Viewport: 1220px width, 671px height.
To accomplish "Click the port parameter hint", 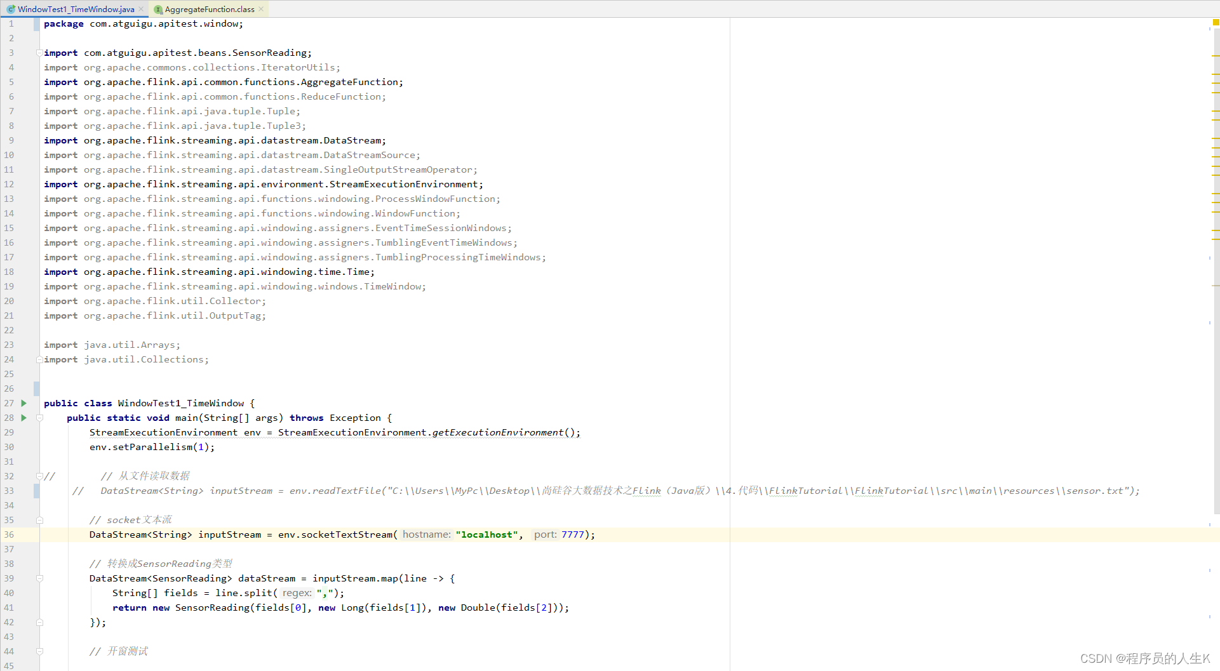I will (546, 535).
